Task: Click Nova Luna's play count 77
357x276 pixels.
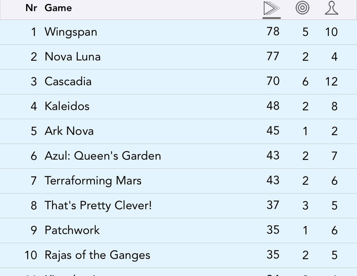Action: point(273,56)
